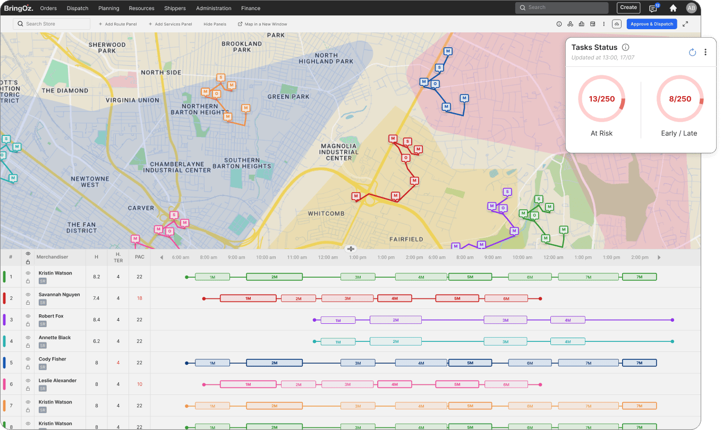
Task: Click the BringOz logo
Action: coord(19,8)
